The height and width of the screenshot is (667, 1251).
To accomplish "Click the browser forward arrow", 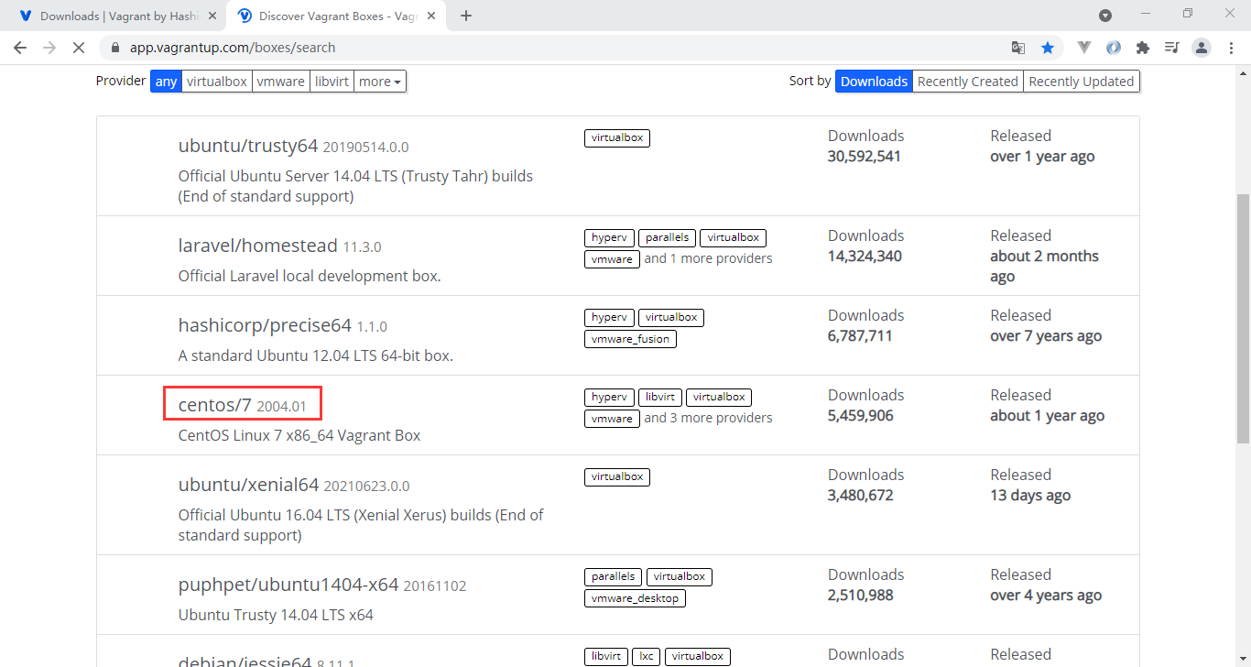I will coord(49,48).
